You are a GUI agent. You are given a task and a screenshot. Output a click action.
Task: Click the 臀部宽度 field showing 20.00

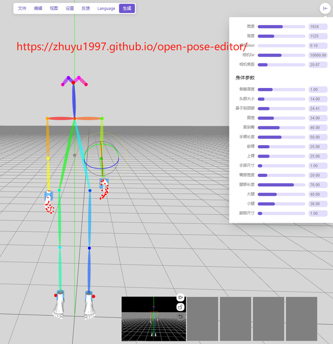coord(318,175)
